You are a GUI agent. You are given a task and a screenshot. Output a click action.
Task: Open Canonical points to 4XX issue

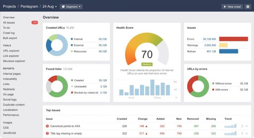click(x=65, y=126)
